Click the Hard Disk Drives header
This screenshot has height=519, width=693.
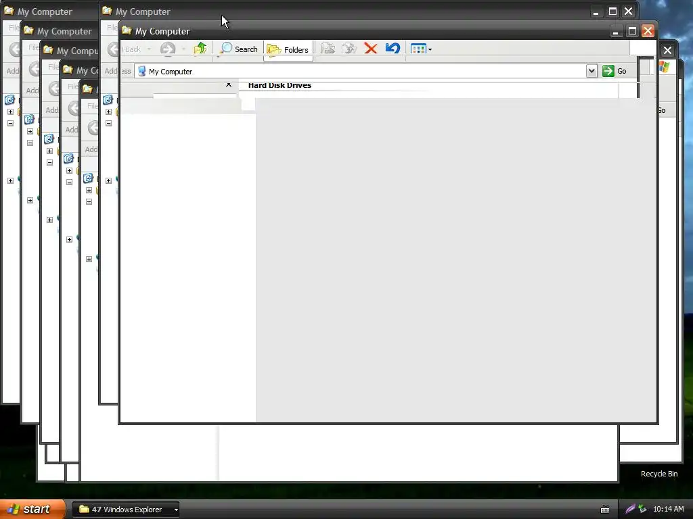(280, 85)
